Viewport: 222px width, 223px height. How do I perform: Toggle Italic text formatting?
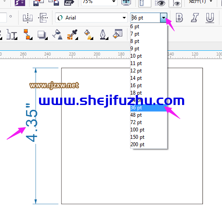pyautogui.click(x=195, y=18)
